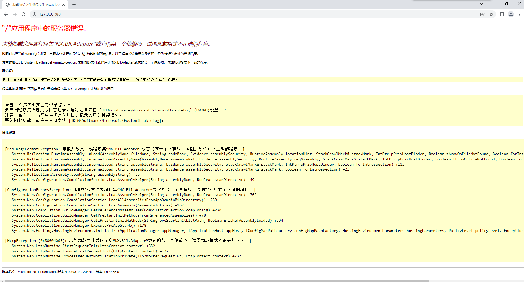The image size is (524, 282).
Task: View site information for 127.0.0.1:88
Action: tap(34, 14)
